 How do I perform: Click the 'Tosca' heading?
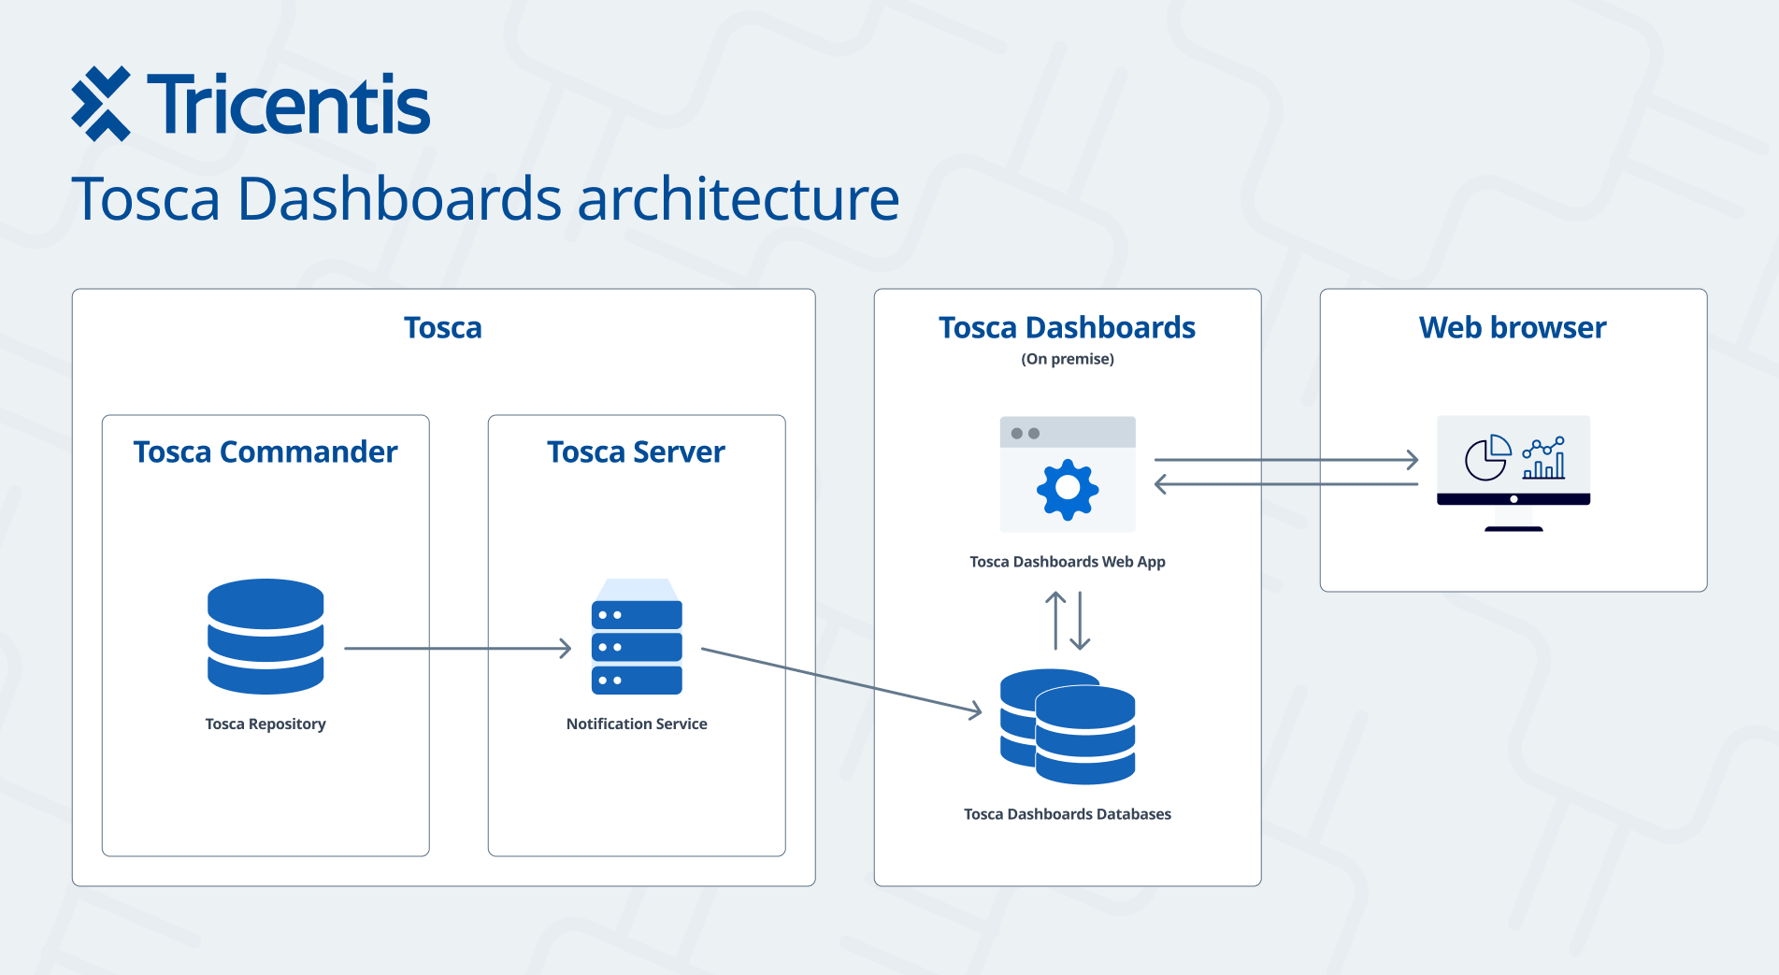tap(443, 327)
